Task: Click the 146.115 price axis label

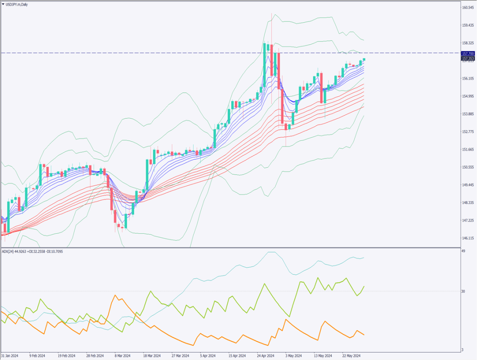Action: pos(467,238)
